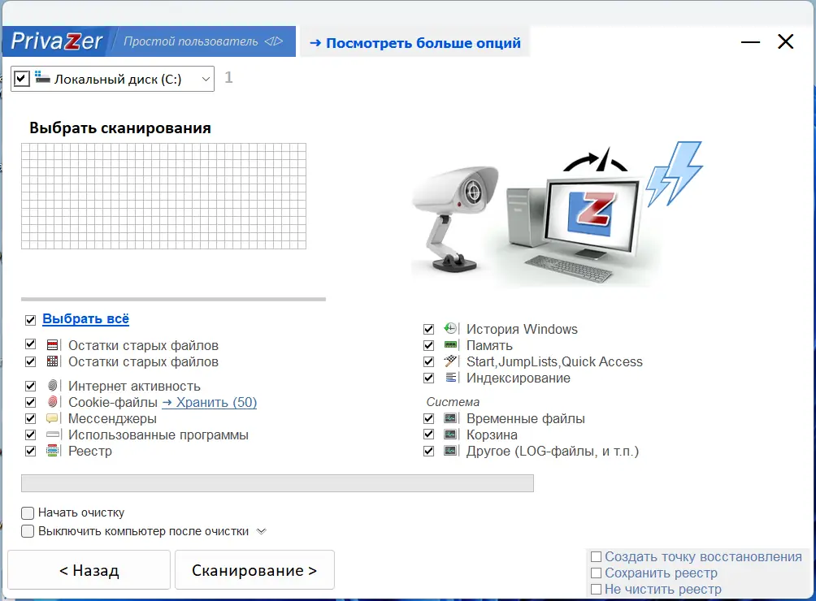The height and width of the screenshot is (601, 816).
Task: Click the monitor icon beside Корзина
Action: tap(450, 435)
